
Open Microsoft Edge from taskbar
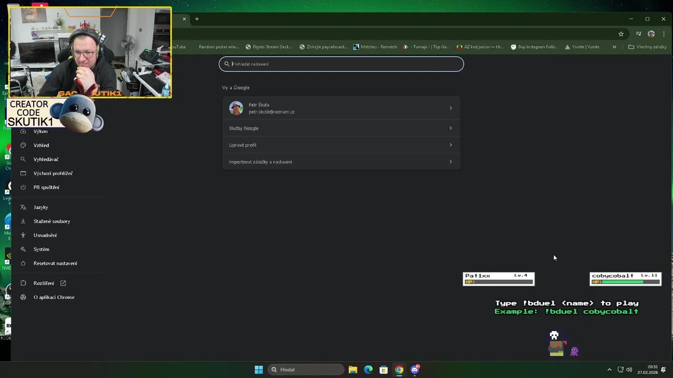click(x=368, y=370)
